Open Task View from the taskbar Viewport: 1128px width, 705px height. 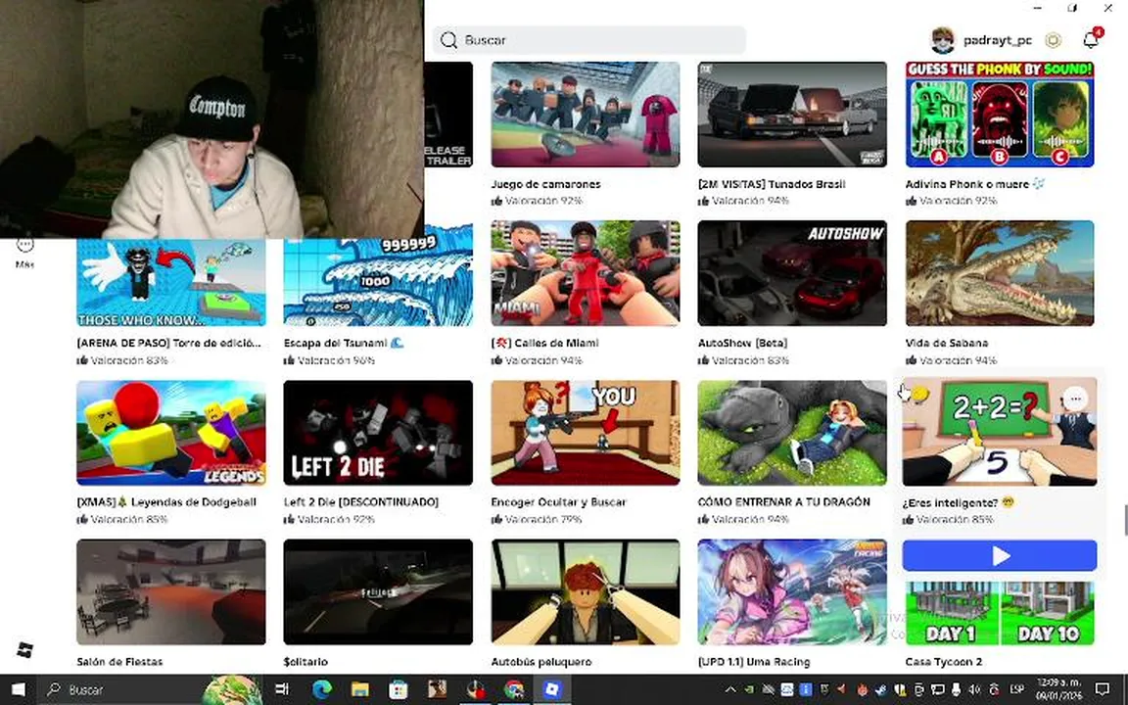(282, 690)
